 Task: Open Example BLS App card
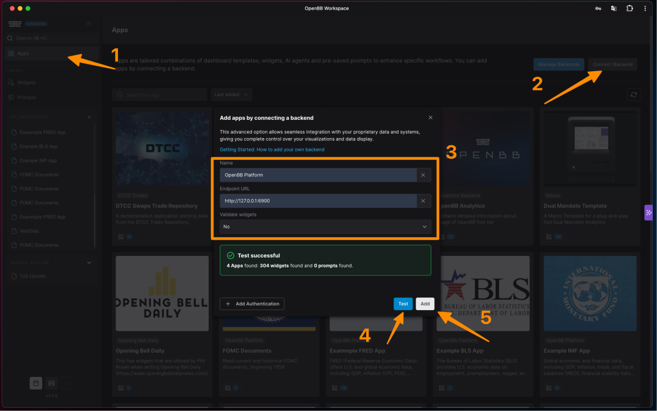pos(483,325)
